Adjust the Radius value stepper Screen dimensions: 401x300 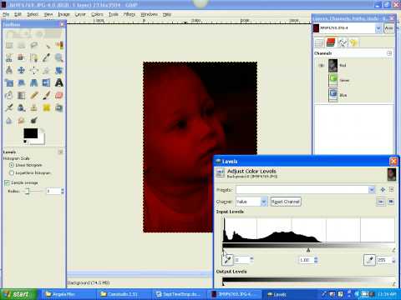[63, 191]
